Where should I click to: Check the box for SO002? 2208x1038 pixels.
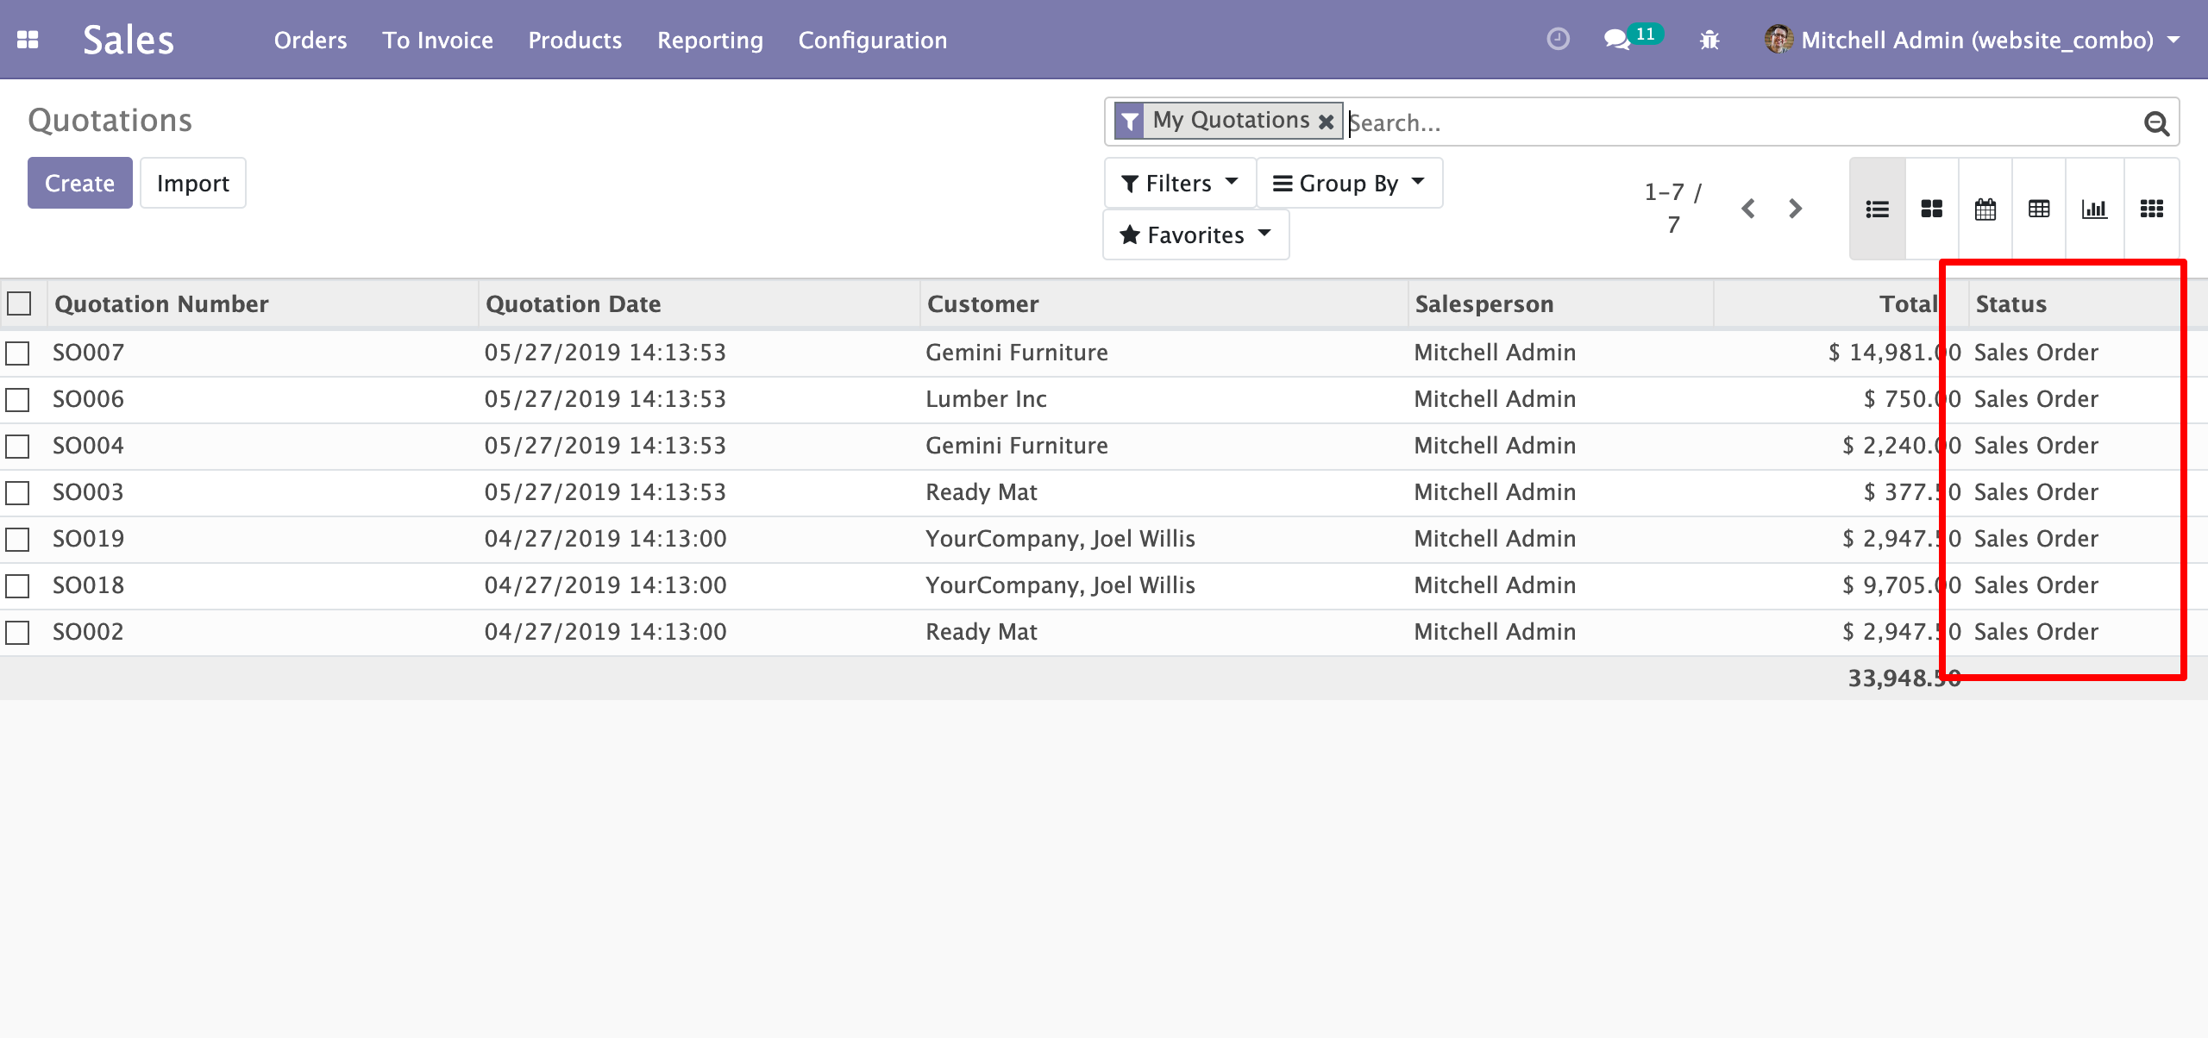click(x=17, y=632)
